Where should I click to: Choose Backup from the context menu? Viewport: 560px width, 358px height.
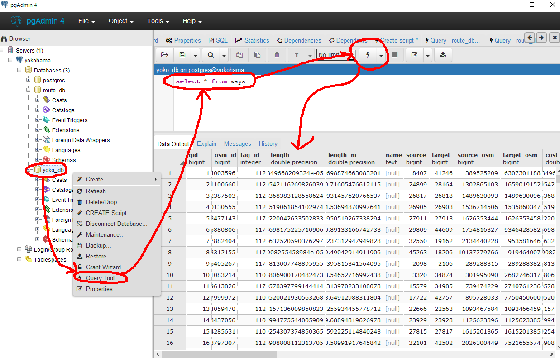point(98,245)
